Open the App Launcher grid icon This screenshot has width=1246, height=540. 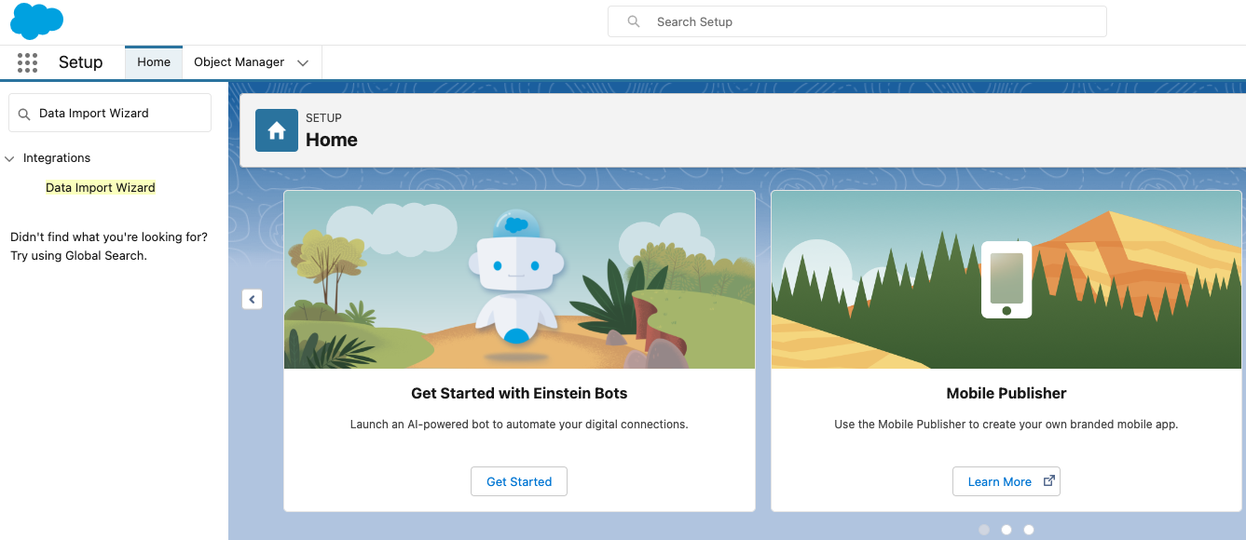(x=27, y=62)
